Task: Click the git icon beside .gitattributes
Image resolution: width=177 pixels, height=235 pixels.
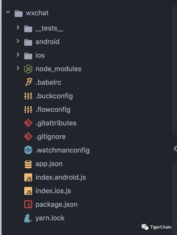Action: [x=28, y=123]
